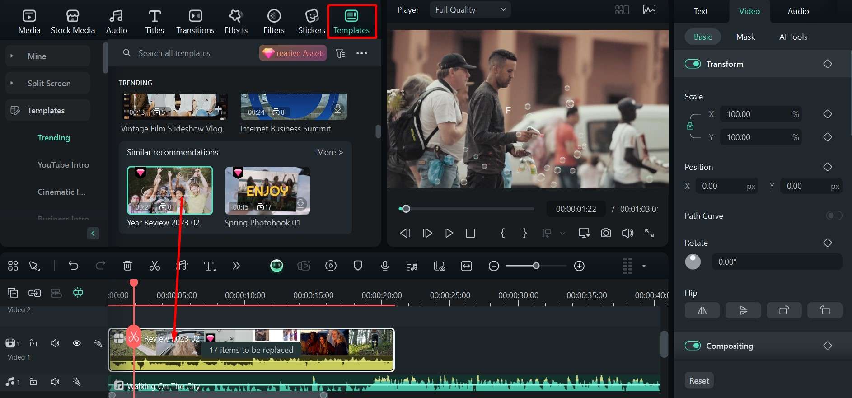Screen dimensions: 852x398
Task: Switch to the Audio properties tab
Action: 798,11
